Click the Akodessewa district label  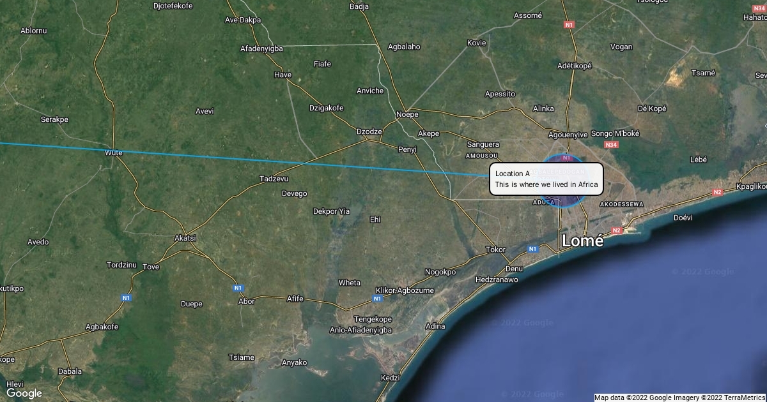[x=622, y=204]
